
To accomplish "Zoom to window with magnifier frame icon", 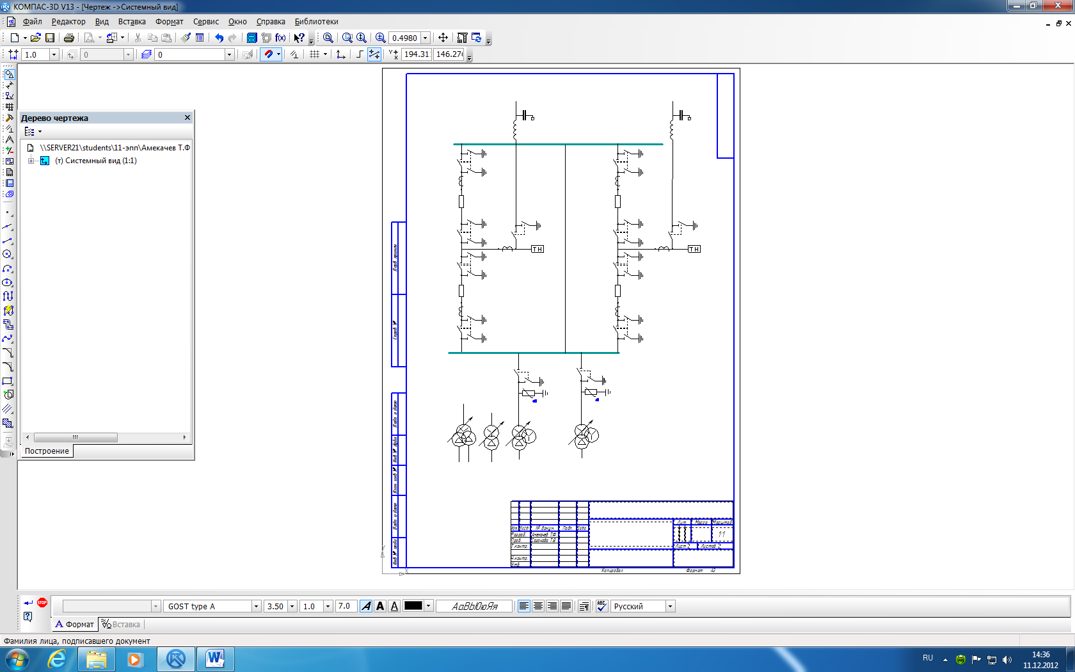I will pyautogui.click(x=347, y=38).
